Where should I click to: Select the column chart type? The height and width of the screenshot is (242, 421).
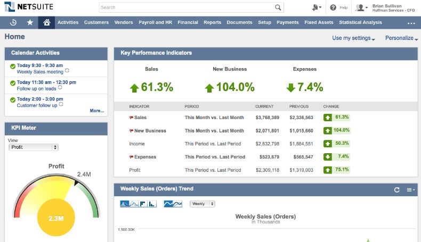coord(152,204)
